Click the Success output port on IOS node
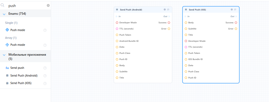This screenshot has height=102, width=269. tap(236, 22)
